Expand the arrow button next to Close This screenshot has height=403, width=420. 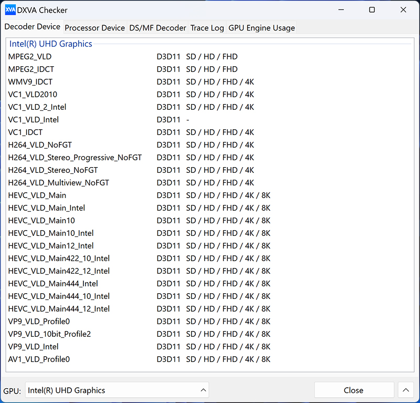pos(406,390)
